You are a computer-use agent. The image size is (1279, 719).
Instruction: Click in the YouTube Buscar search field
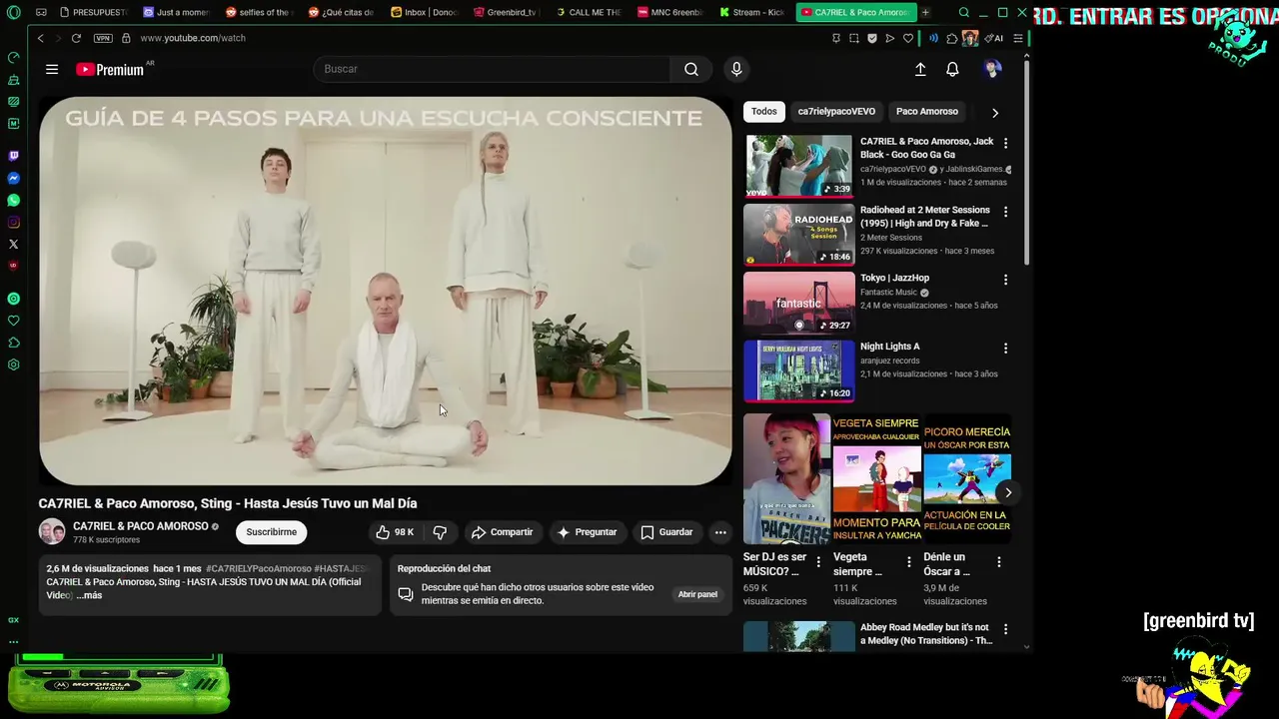coord(492,69)
